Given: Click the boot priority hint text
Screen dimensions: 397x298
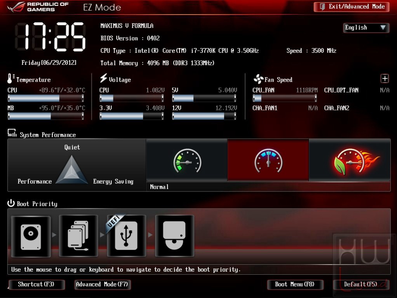Looking at the screenshot, I should pyautogui.click(x=126, y=270).
